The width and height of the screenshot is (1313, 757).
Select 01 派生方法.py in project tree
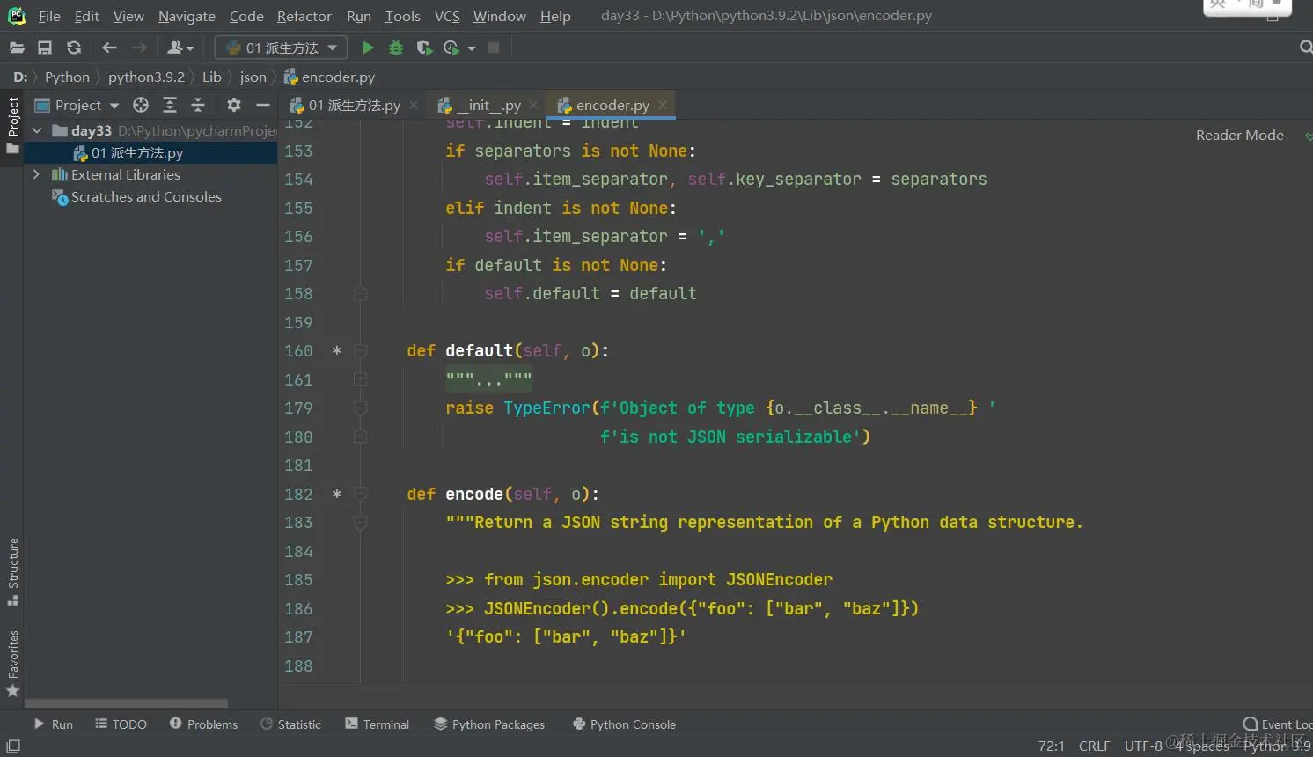pos(136,152)
